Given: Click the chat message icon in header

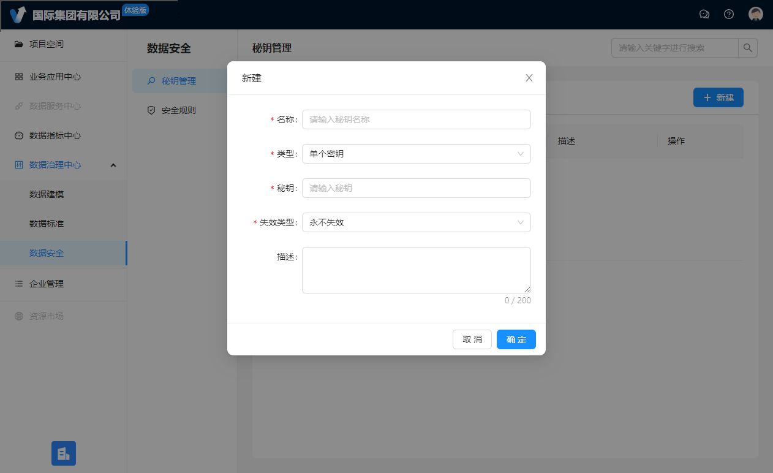Looking at the screenshot, I should pos(704,14).
